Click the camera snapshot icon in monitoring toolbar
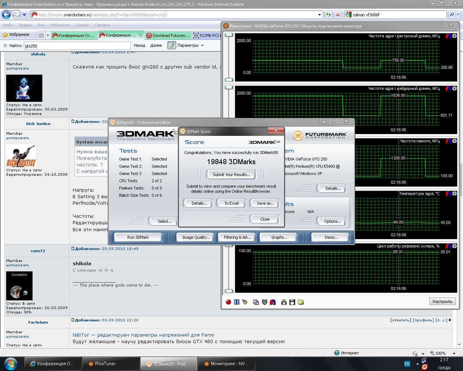The height and width of the screenshot is (371, 463). (x=284, y=302)
